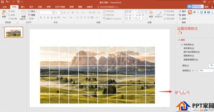The image size is (214, 112).
Task: Click the transparency (透明度) slider
Action: 195,70
